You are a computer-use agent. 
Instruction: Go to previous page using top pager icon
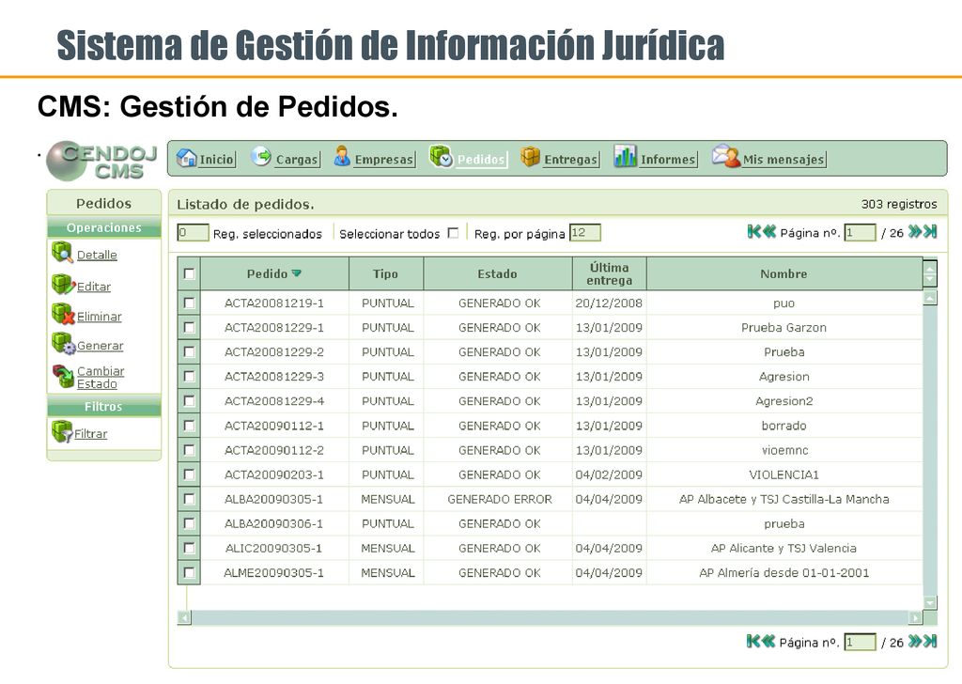pyautogui.click(x=769, y=231)
